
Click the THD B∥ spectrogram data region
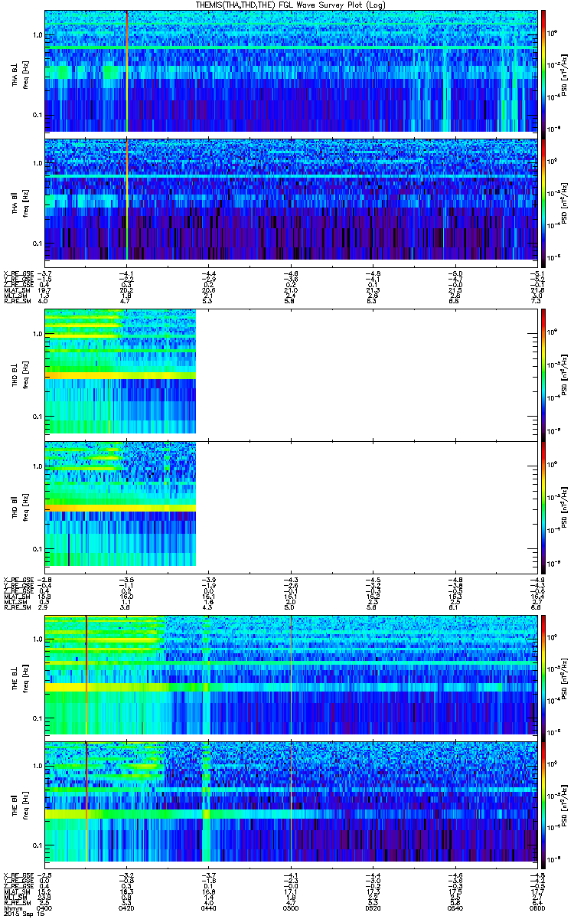point(121,505)
